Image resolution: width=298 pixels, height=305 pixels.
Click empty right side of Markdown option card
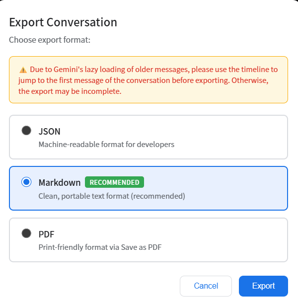[x=238, y=188]
